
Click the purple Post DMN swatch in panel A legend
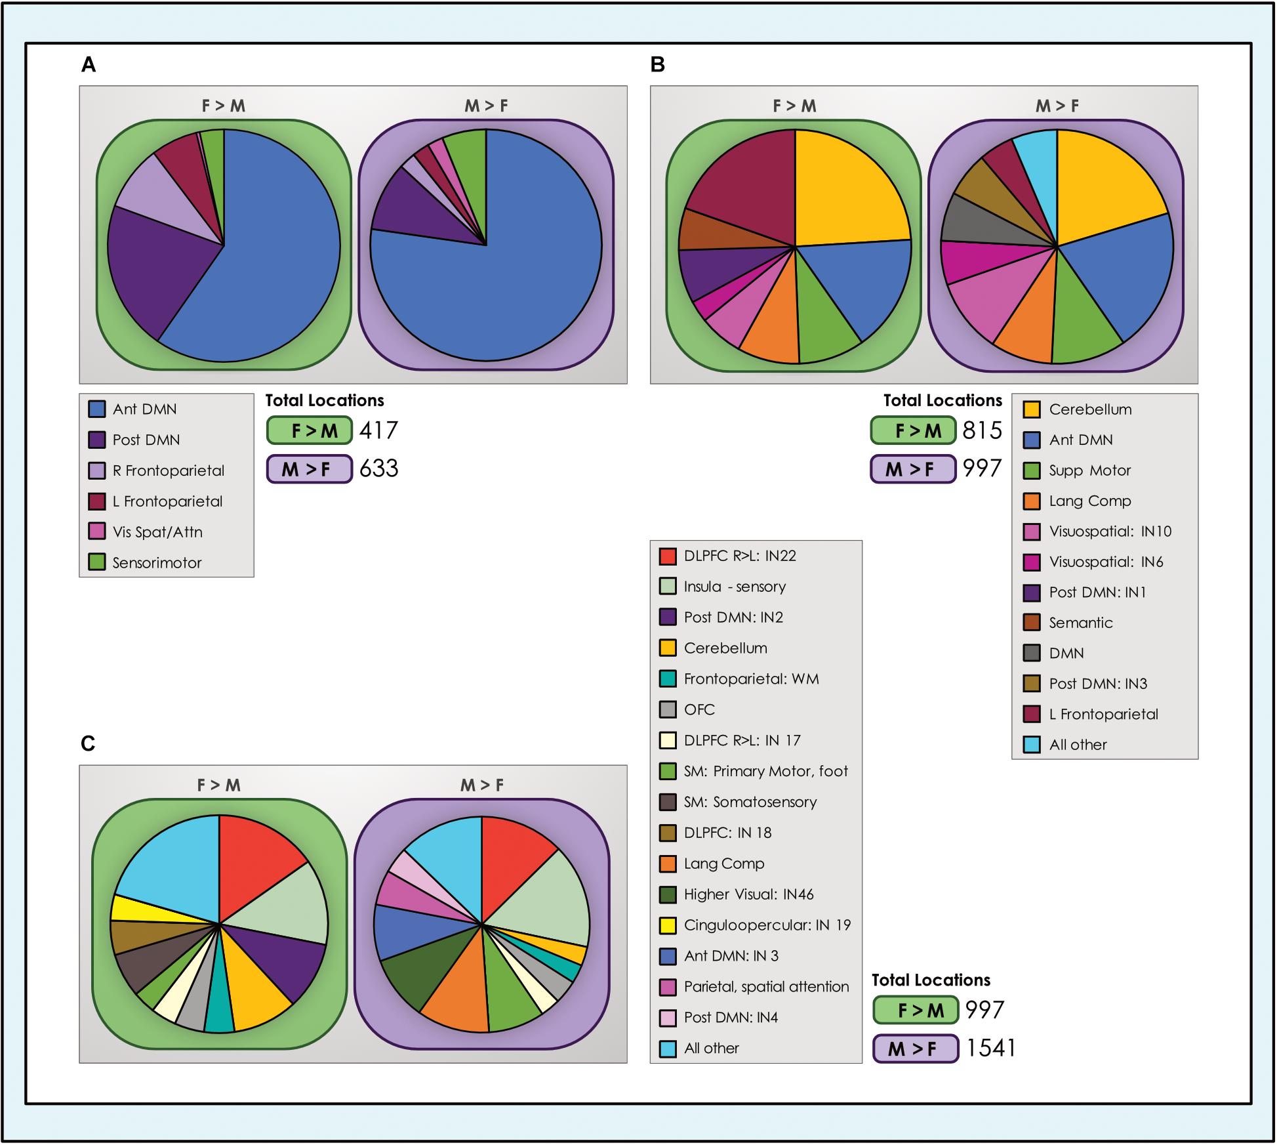pyautogui.click(x=97, y=440)
